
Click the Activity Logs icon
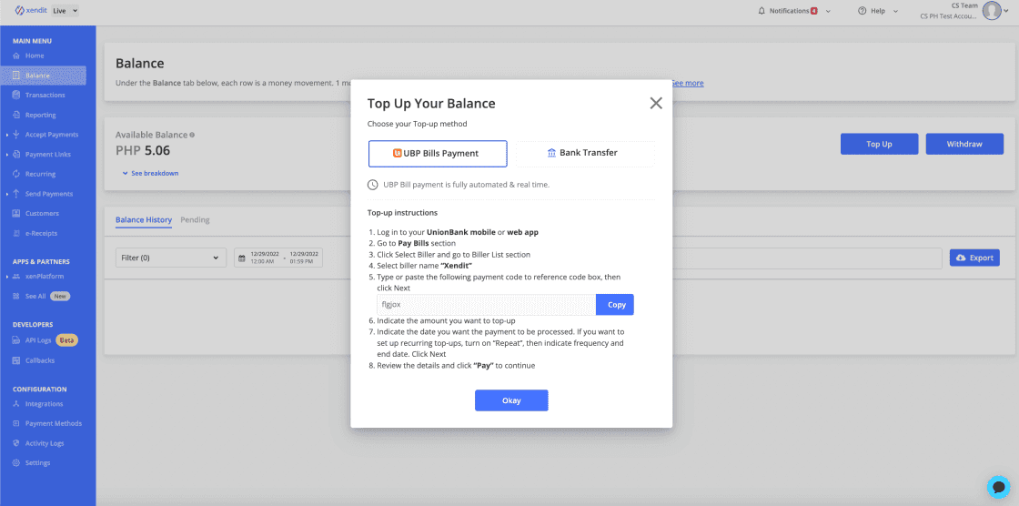pyautogui.click(x=16, y=443)
